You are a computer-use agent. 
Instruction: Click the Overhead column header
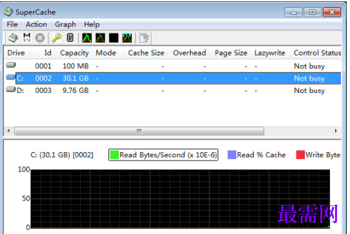click(x=189, y=53)
